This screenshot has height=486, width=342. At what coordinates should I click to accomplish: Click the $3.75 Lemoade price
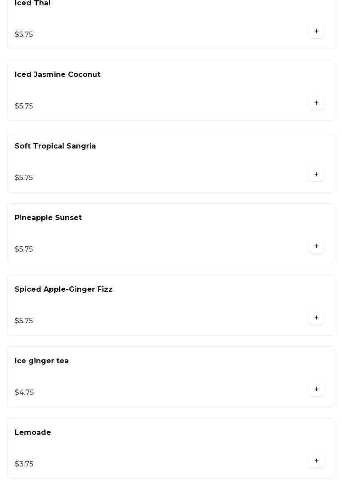[x=24, y=464]
